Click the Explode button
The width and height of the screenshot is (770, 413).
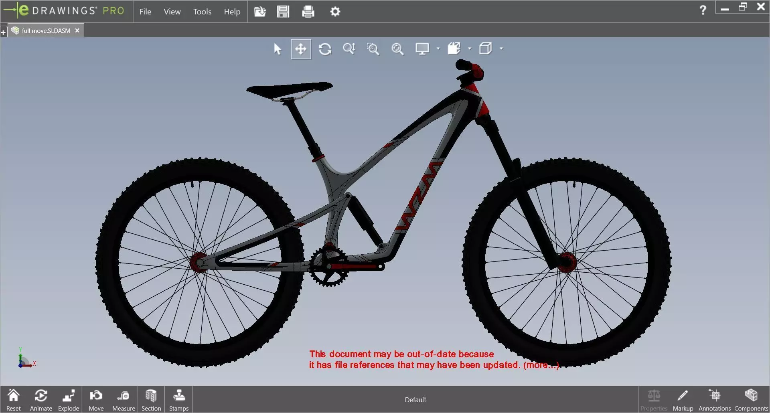[69, 400]
